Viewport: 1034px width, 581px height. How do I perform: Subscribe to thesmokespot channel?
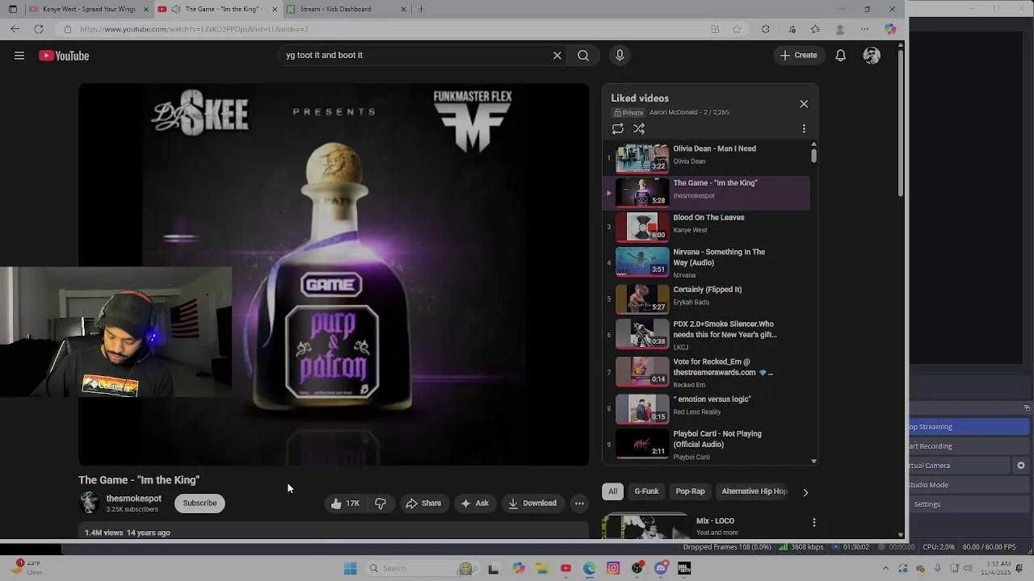pos(200,504)
